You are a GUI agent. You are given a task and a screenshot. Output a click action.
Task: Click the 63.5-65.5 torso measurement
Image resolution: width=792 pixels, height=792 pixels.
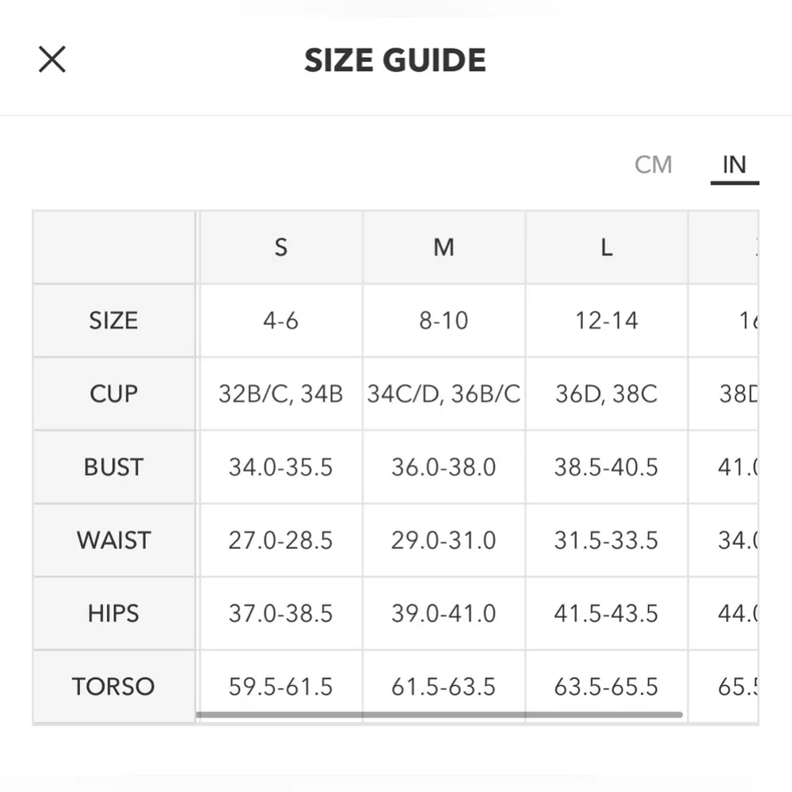(x=606, y=686)
